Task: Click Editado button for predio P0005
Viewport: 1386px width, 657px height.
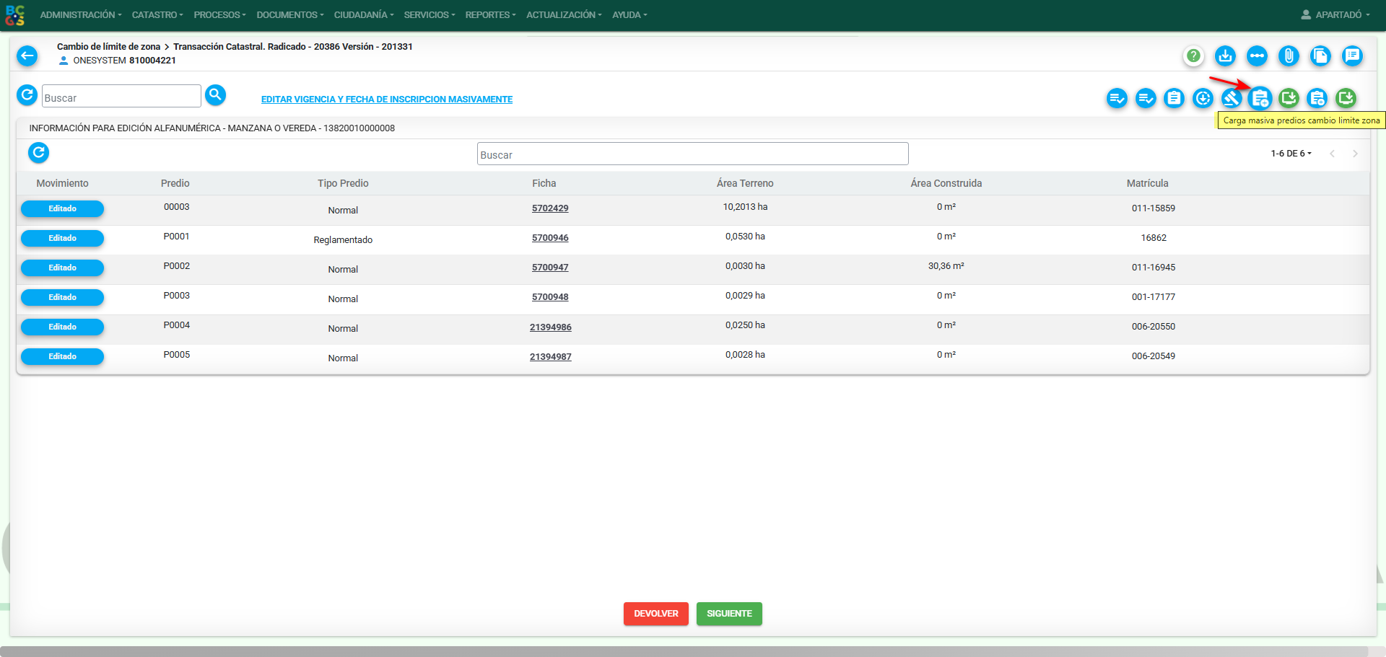Action: (62, 356)
